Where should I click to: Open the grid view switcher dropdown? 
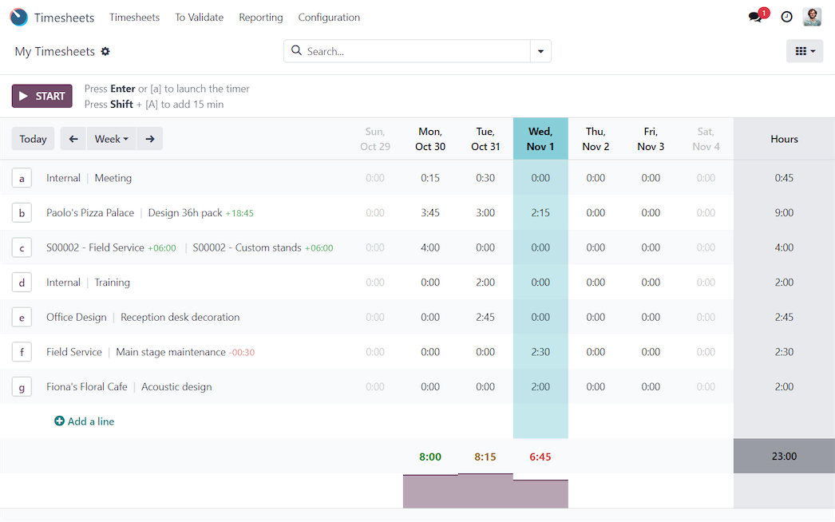tap(804, 51)
